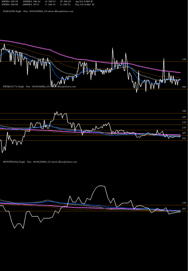Click the 101 axis label on weekly chart
188x271 pixels.
[184, 139]
